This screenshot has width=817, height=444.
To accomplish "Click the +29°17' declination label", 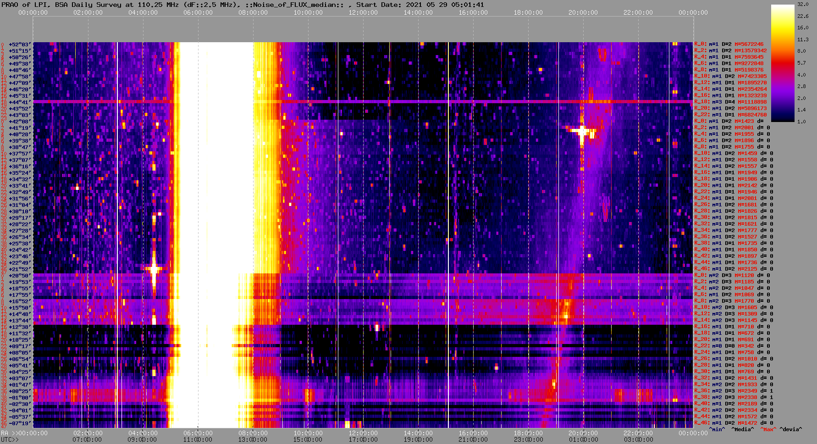I will pos(20,218).
